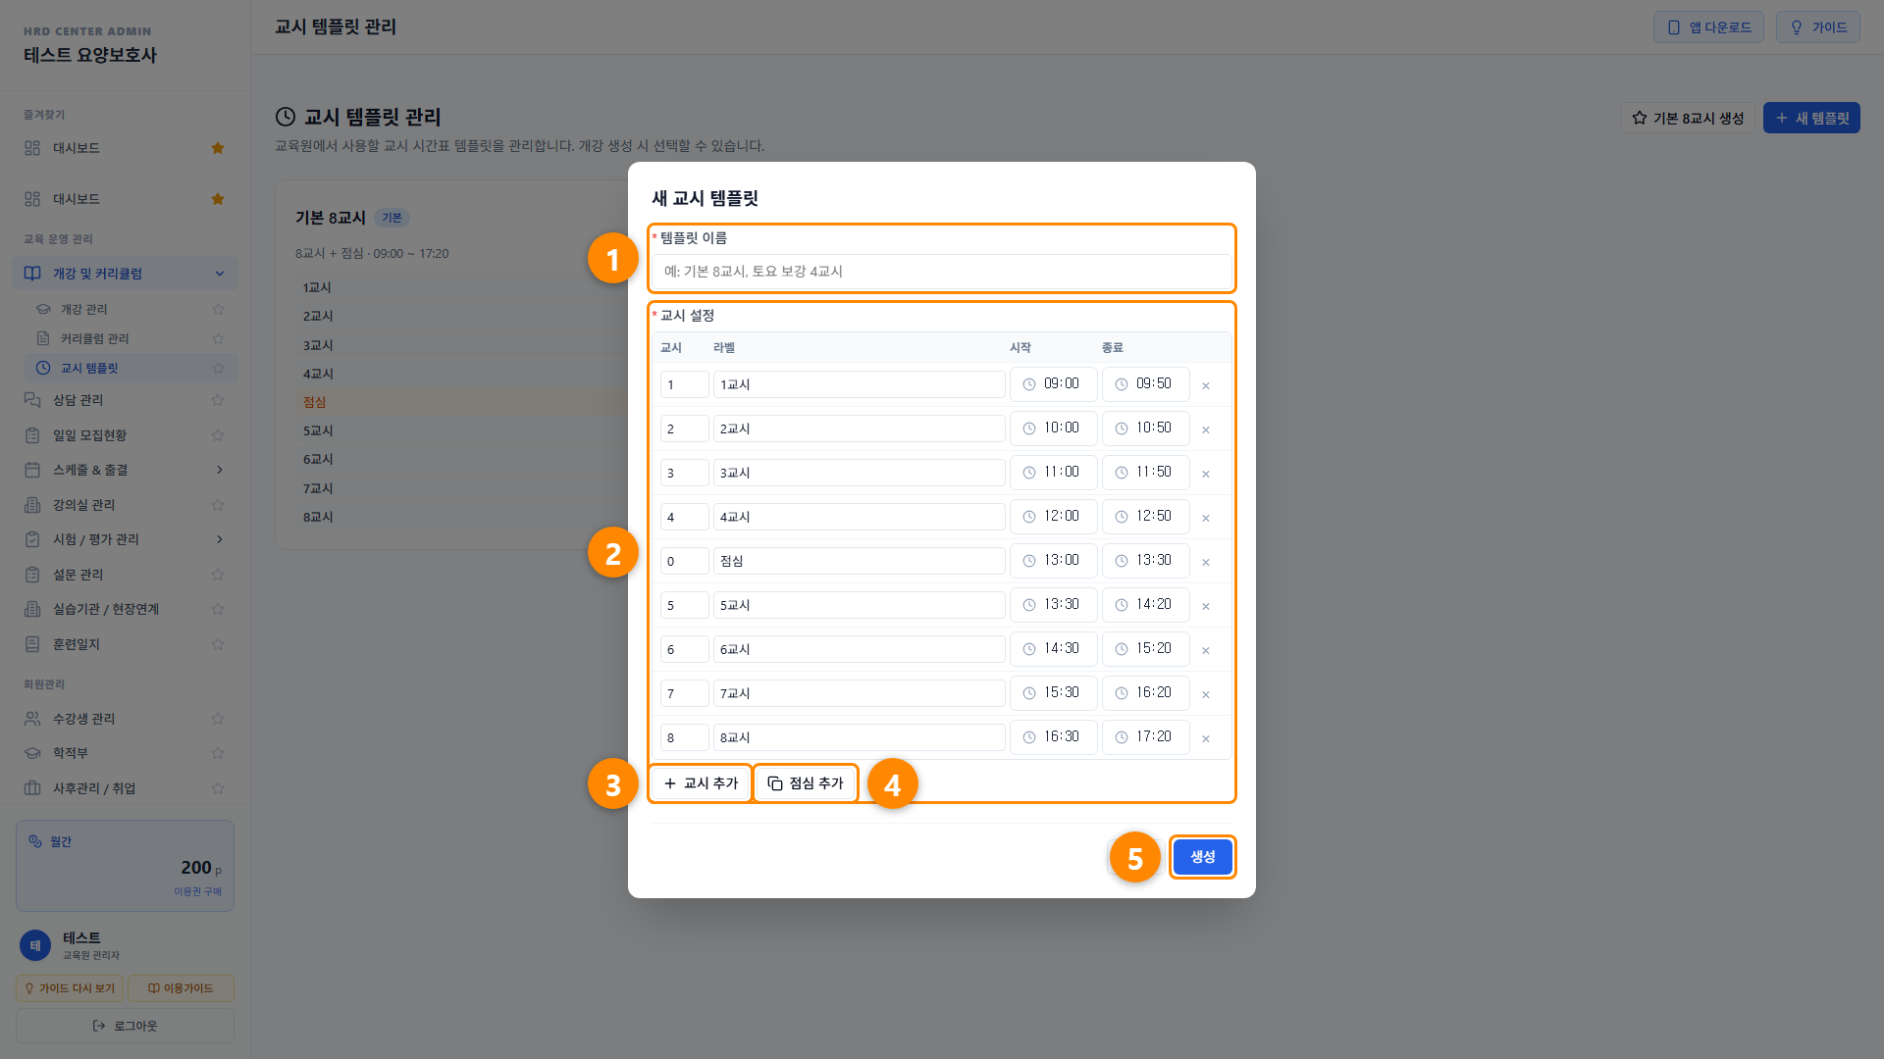
Task: Open the 가이드 button in header
Action: pos(1817,27)
